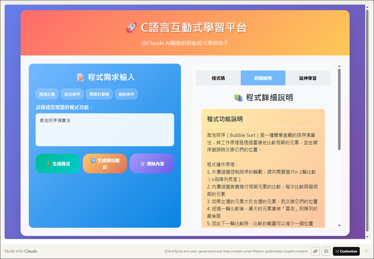
Task: Click the inner panel scroll up arrow
Action: click(339, 66)
